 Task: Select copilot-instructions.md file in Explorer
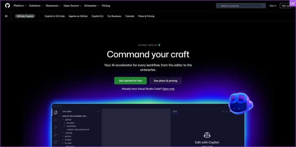[78, 129]
